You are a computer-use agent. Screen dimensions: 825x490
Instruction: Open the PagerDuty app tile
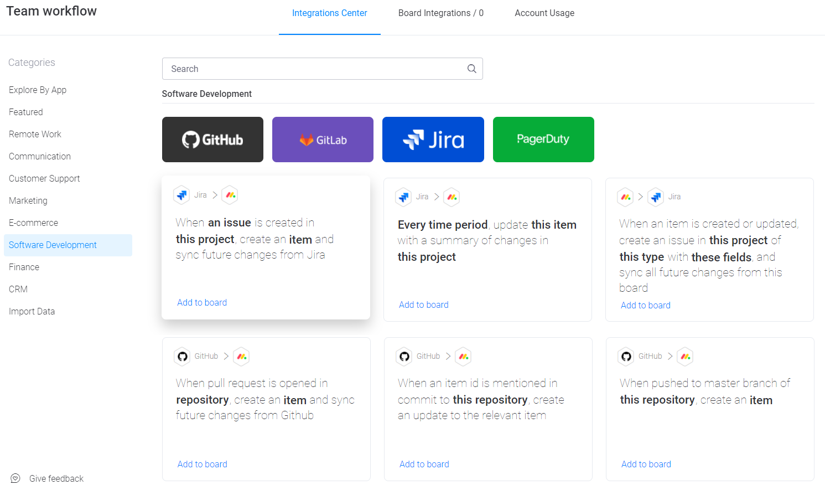[543, 140]
